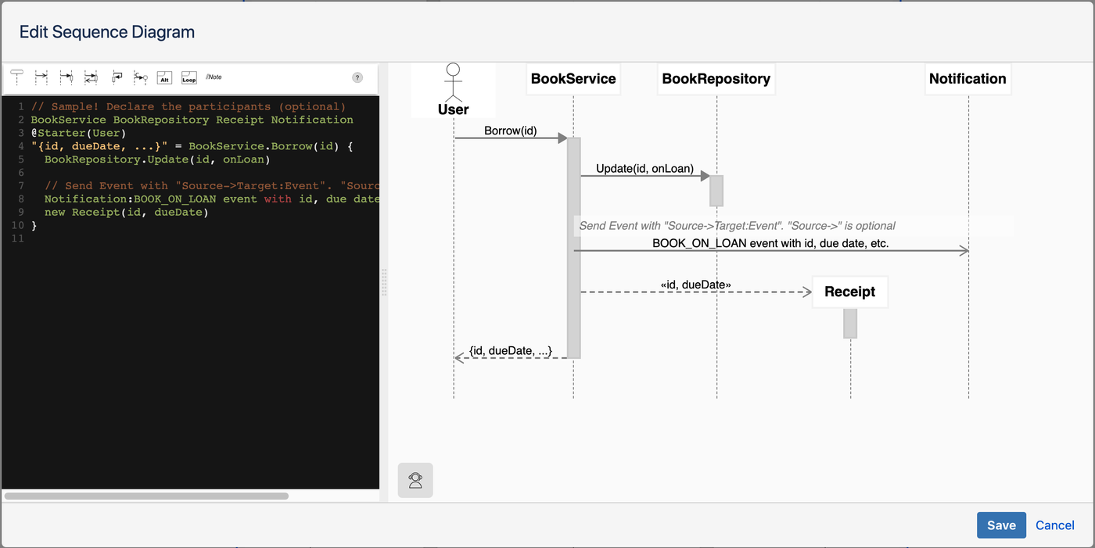
Task: Select the BookService participant box
Action: tap(573, 79)
